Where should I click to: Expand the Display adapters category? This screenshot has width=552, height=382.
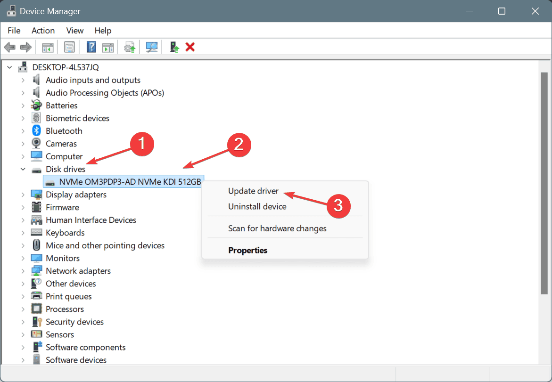click(x=23, y=194)
